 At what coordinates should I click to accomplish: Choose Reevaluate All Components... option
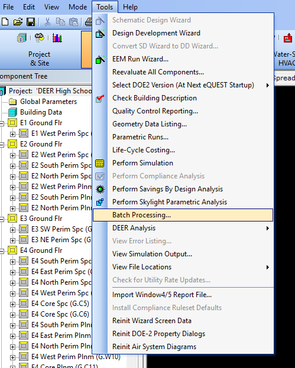point(183,72)
